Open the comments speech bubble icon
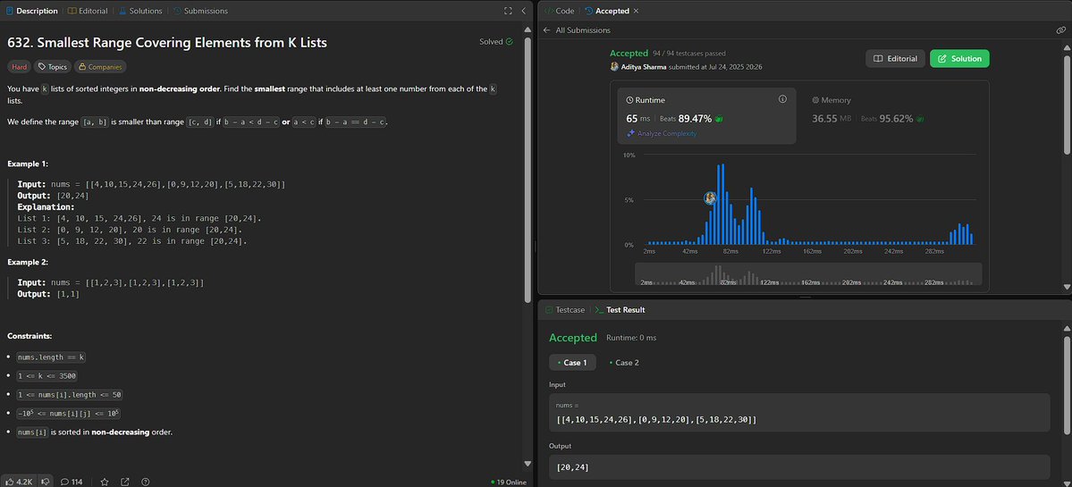Image resolution: width=1072 pixels, height=487 pixels. pos(64,482)
